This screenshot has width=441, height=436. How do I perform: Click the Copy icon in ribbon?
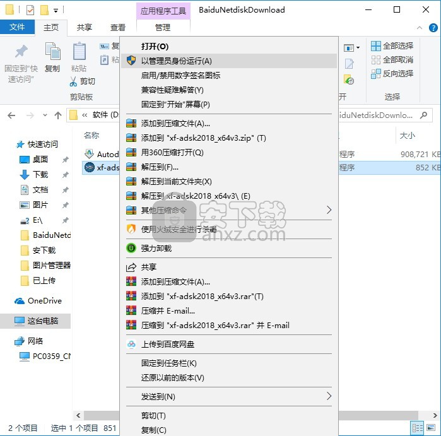(x=52, y=51)
